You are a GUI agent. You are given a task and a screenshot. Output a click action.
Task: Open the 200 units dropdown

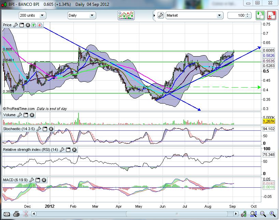pos(32,15)
